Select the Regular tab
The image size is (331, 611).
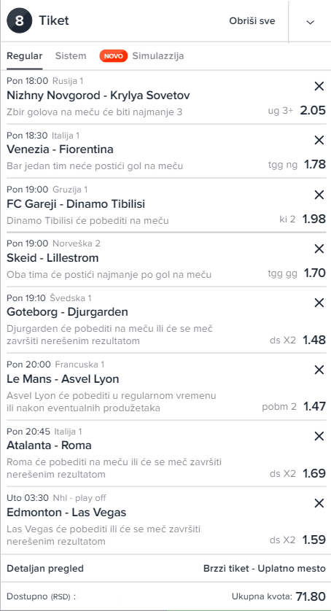pyautogui.click(x=25, y=55)
